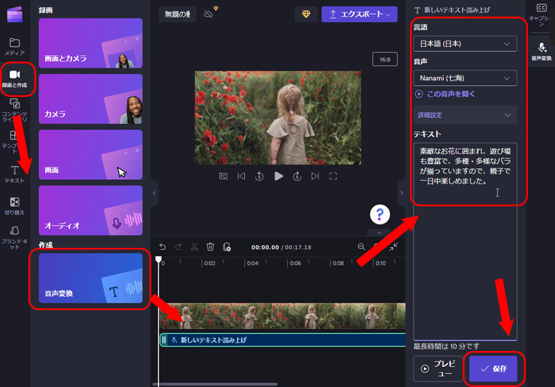Select the 新しいテキスト読み上げ audio clip
Image resolution: width=555 pixels, height=387 pixels.
282,340
